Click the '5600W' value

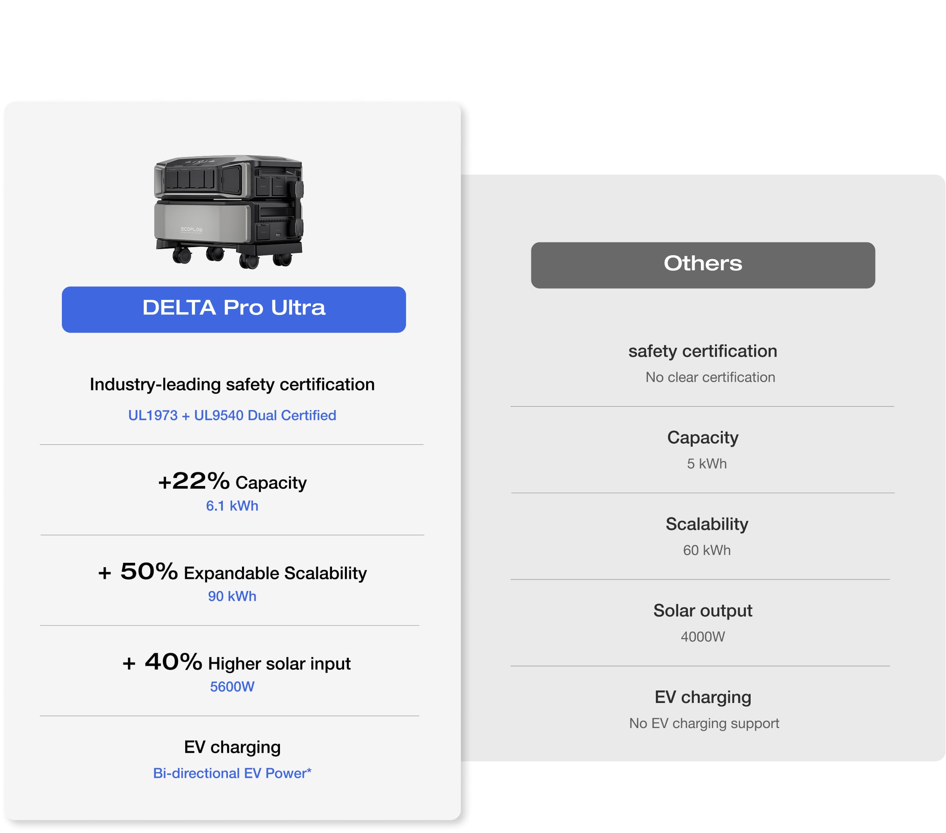[x=232, y=686]
